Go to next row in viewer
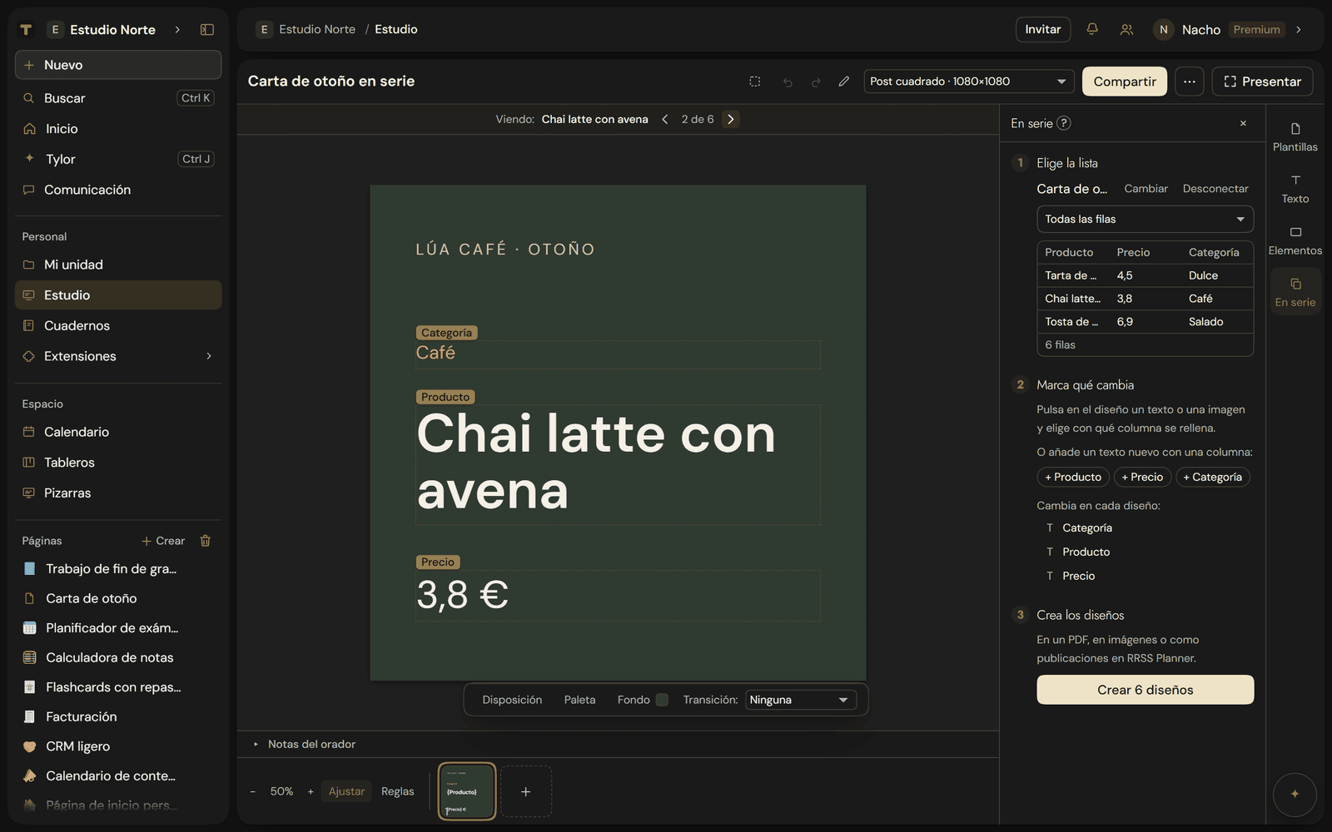1332x832 pixels. pyautogui.click(x=731, y=119)
